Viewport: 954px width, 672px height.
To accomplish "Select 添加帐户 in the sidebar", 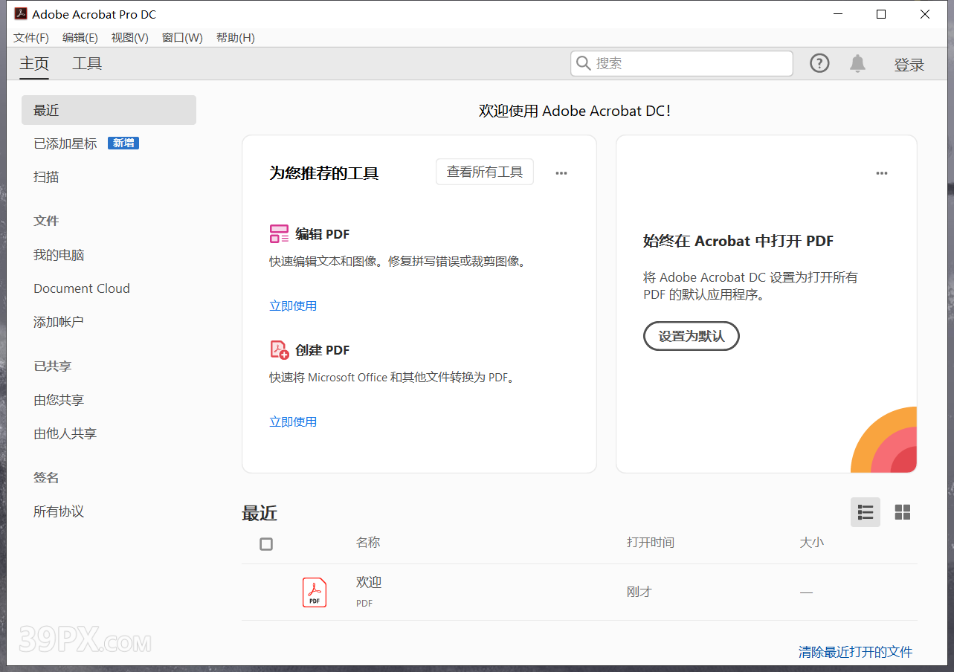I will click(59, 322).
